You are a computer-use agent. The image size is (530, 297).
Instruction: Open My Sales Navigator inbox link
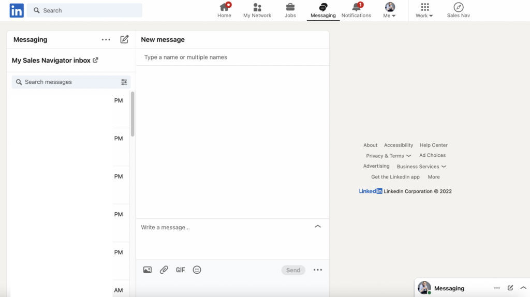(55, 61)
